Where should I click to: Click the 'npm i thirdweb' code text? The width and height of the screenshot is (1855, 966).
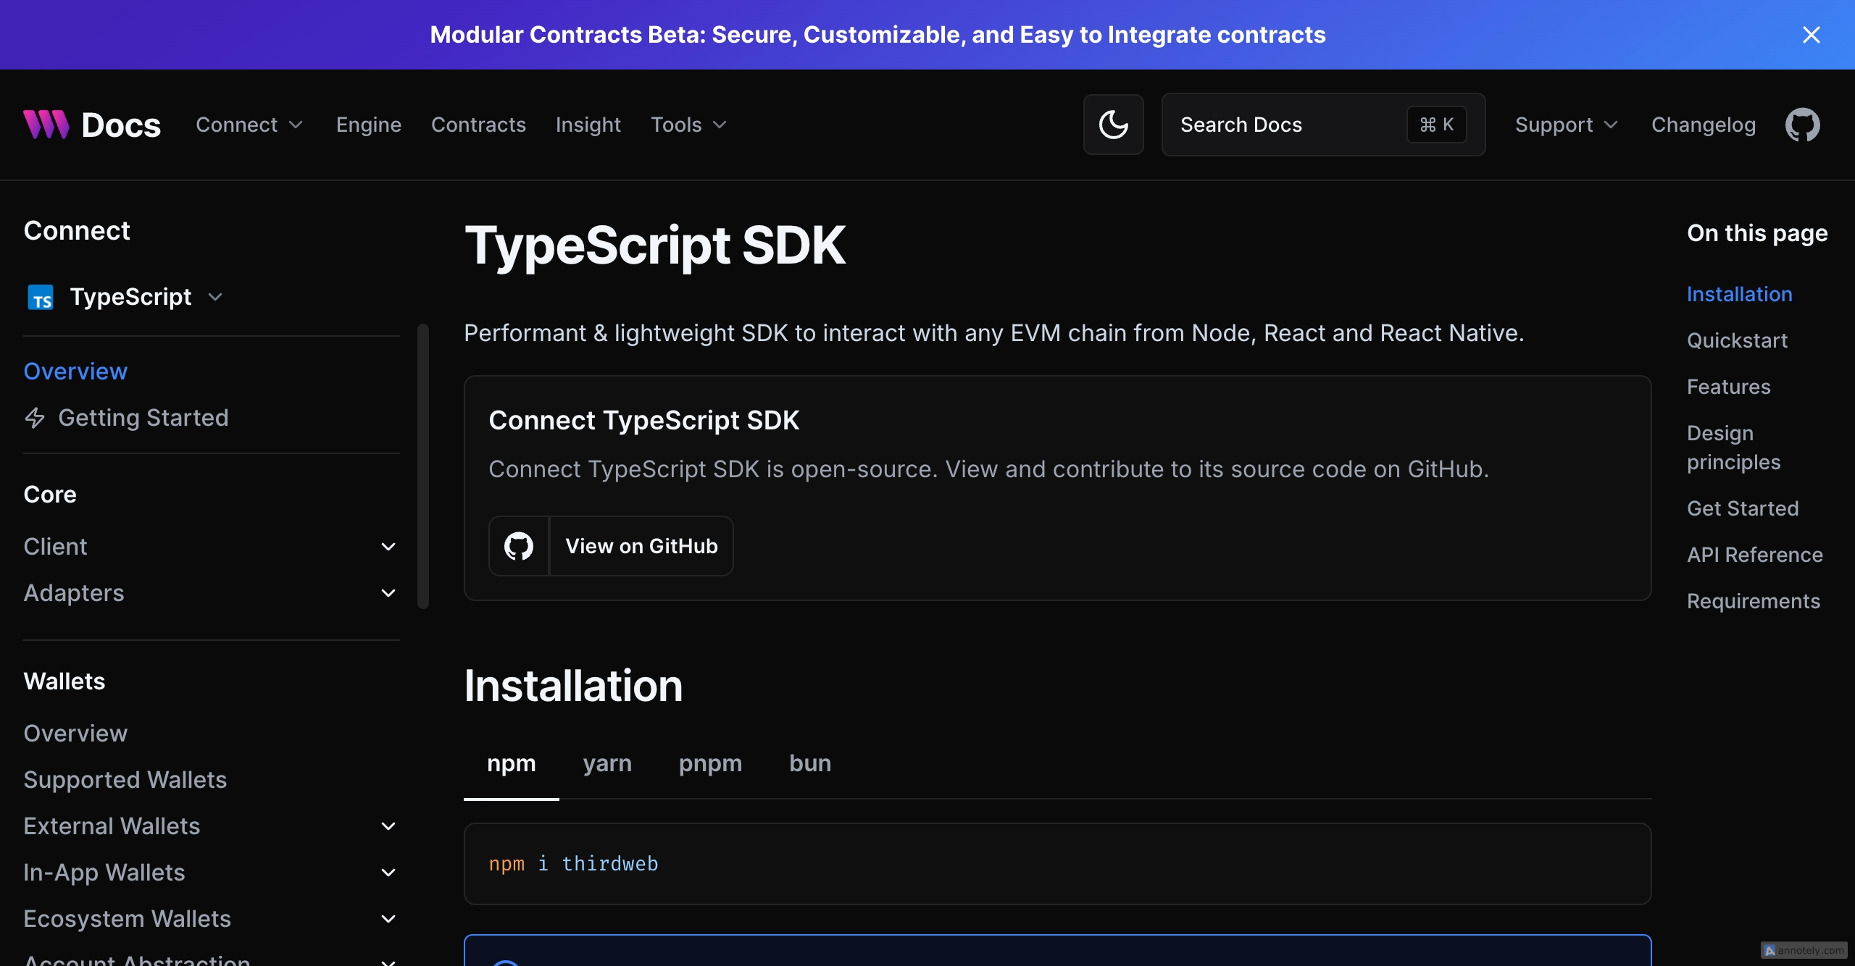coord(573,864)
